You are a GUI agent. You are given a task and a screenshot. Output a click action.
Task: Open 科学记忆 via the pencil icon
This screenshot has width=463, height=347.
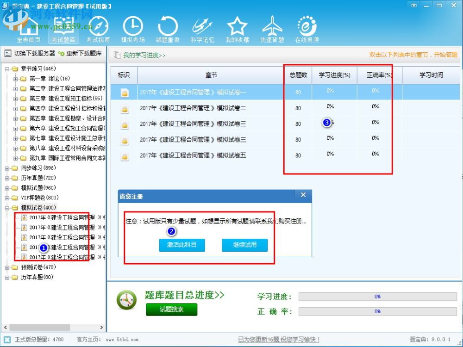(x=202, y=26)
